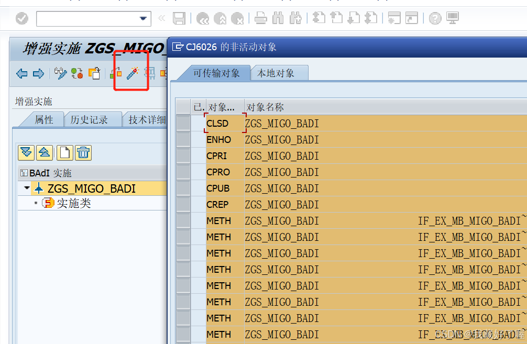Click ZGS_MIGO_BADI name in the ENHO row
The image size is (527, 344).
[x=282, y=139]
